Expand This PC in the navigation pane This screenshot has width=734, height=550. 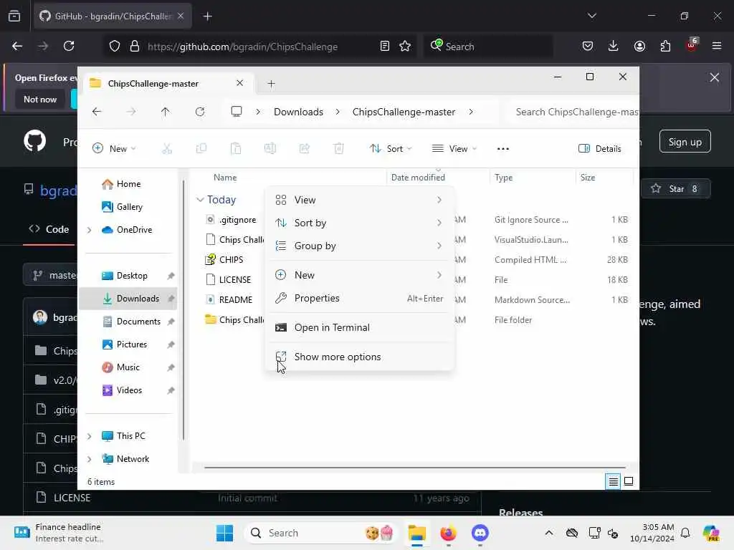[x=90, y=436]
